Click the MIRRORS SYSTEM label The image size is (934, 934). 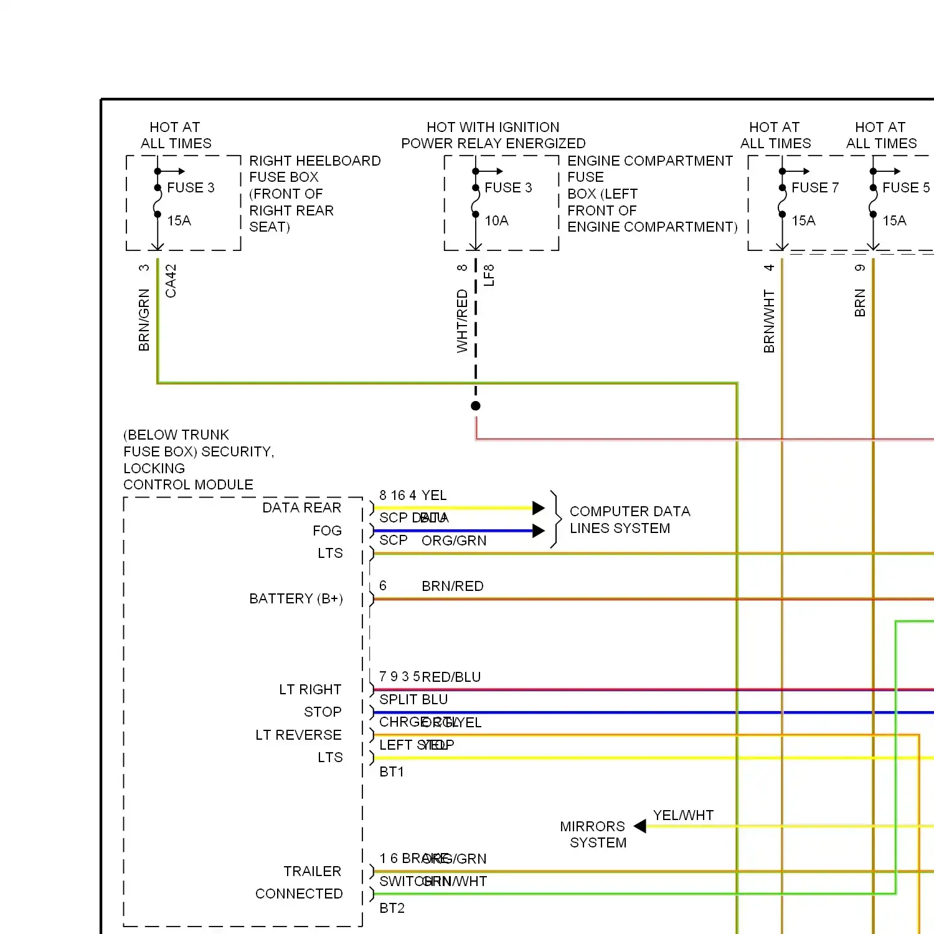point(593,834)
